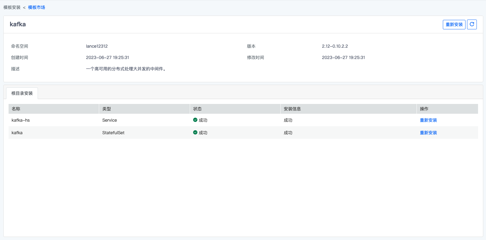Click the top-right 重新安装 button
Viewport: 486px width, 240px height.
pos(454,24)
